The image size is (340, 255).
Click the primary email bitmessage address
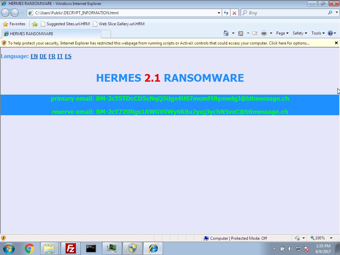click(x=192, y=99)
